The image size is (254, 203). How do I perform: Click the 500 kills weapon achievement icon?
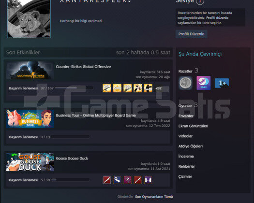click(128, 88)
